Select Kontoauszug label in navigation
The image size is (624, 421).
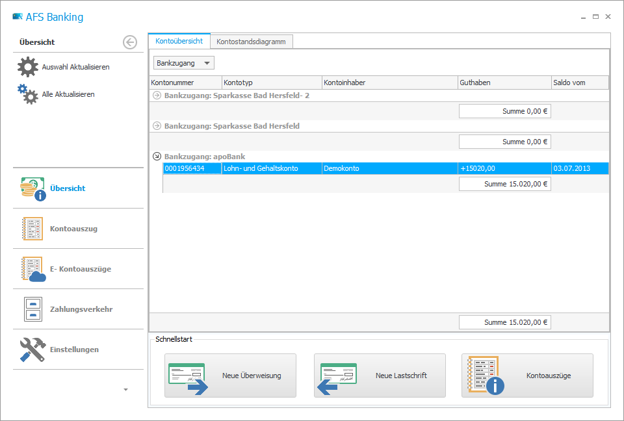click(73, 229)
